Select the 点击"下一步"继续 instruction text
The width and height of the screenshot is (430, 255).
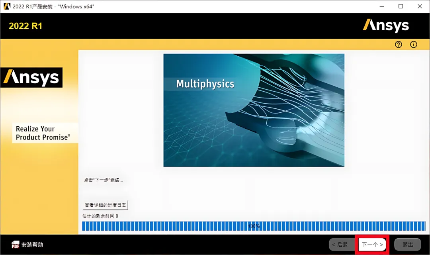[x=104, y=180]
